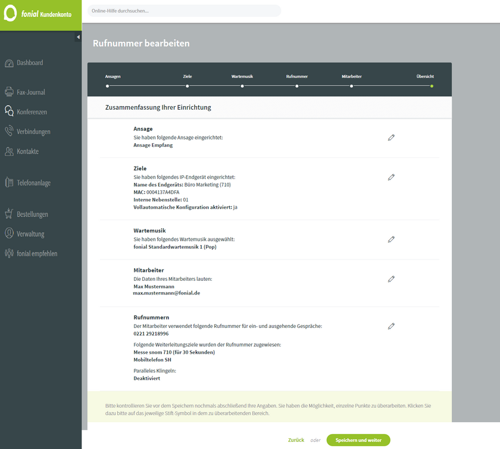Jump to the Mitarbeiter wizard step

coord(351,76)
